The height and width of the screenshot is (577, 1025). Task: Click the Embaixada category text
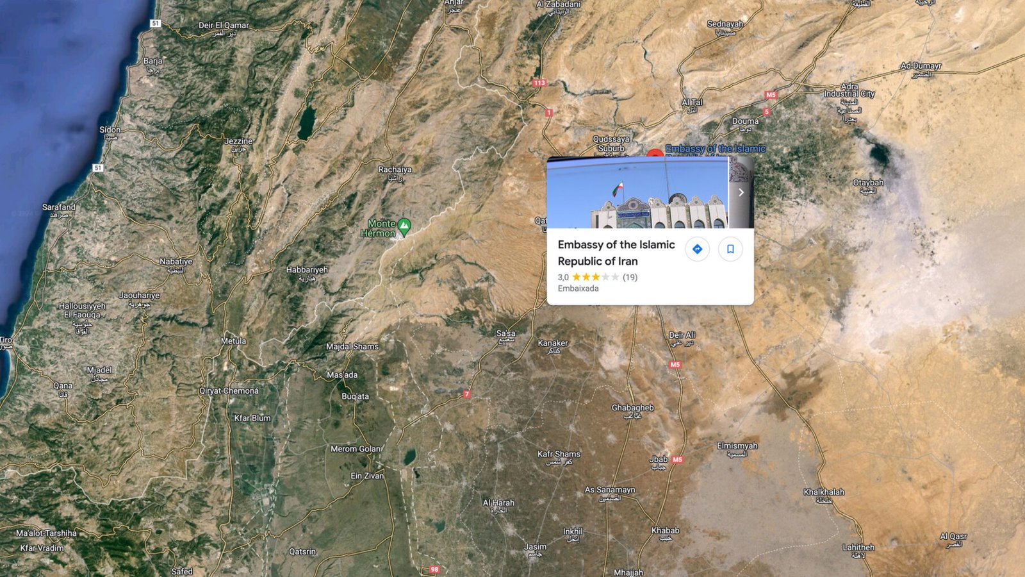[x=578, y=288]
